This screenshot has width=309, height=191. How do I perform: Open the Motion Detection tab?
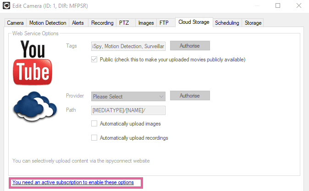(48, 23)
